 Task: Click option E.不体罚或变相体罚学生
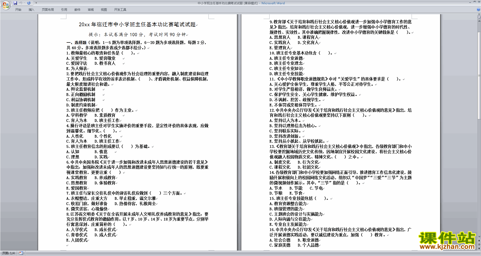294,105
